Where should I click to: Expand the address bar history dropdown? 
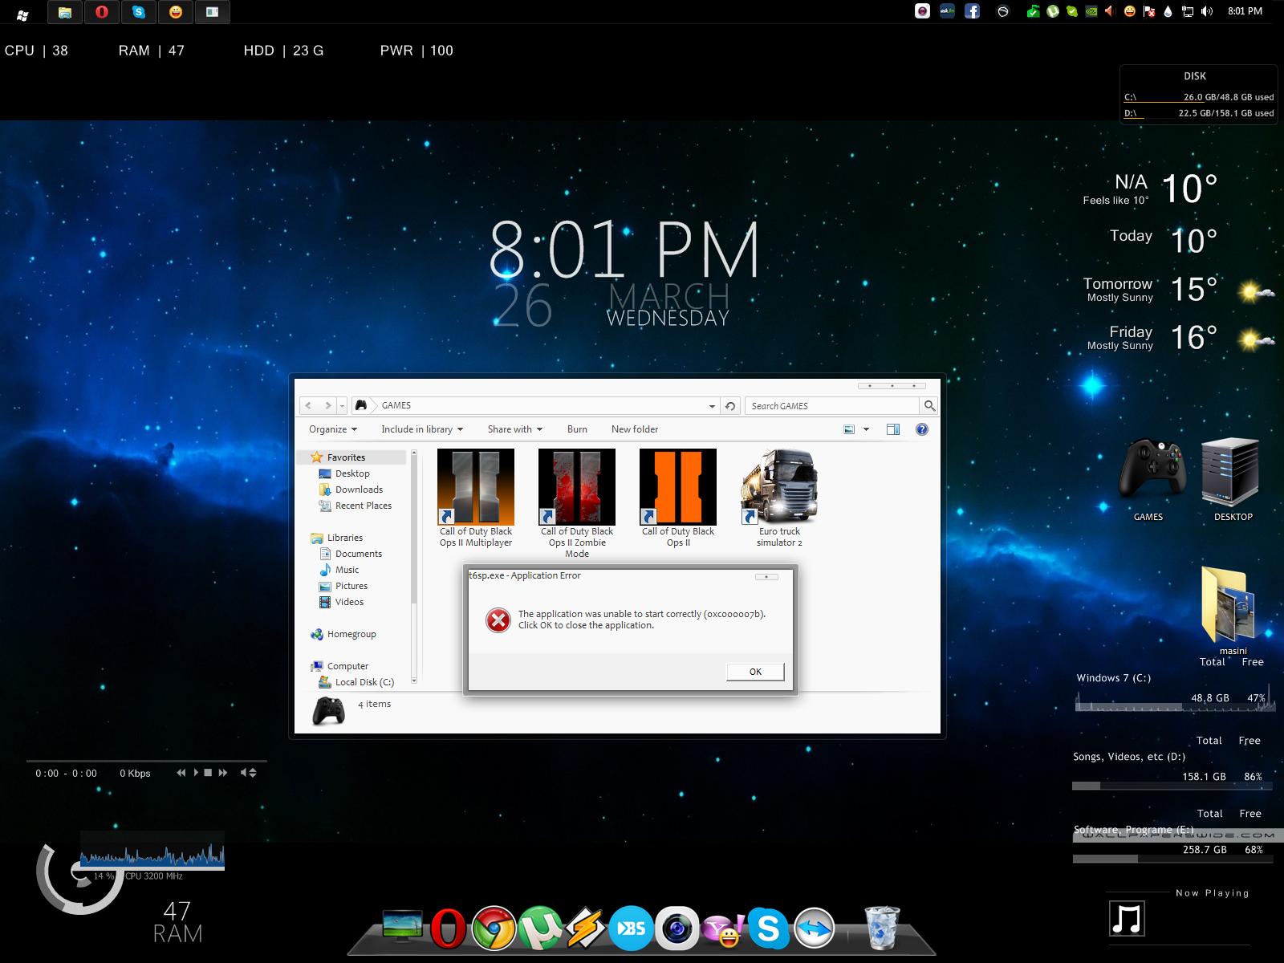click(712, 406)
